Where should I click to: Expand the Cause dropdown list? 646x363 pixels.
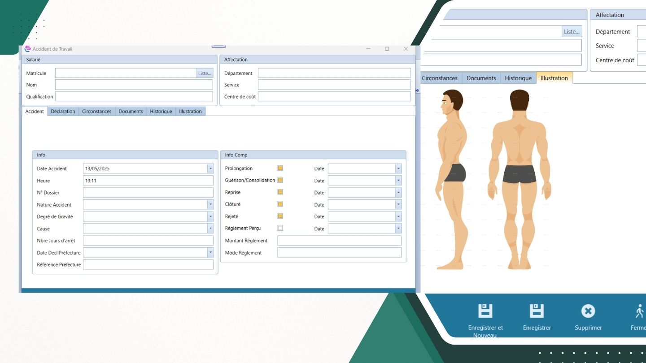[x=210, y=229]
